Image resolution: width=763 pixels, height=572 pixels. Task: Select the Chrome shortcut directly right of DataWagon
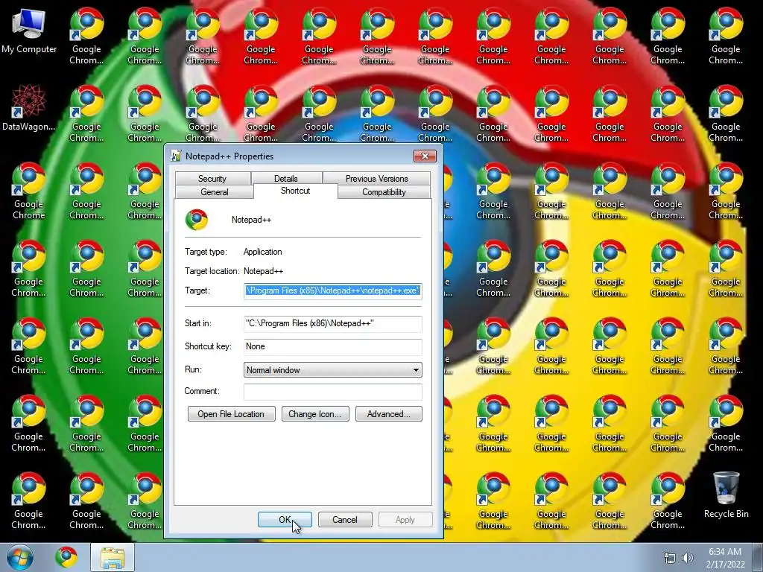pyautogui.click(x=86, y=113)
